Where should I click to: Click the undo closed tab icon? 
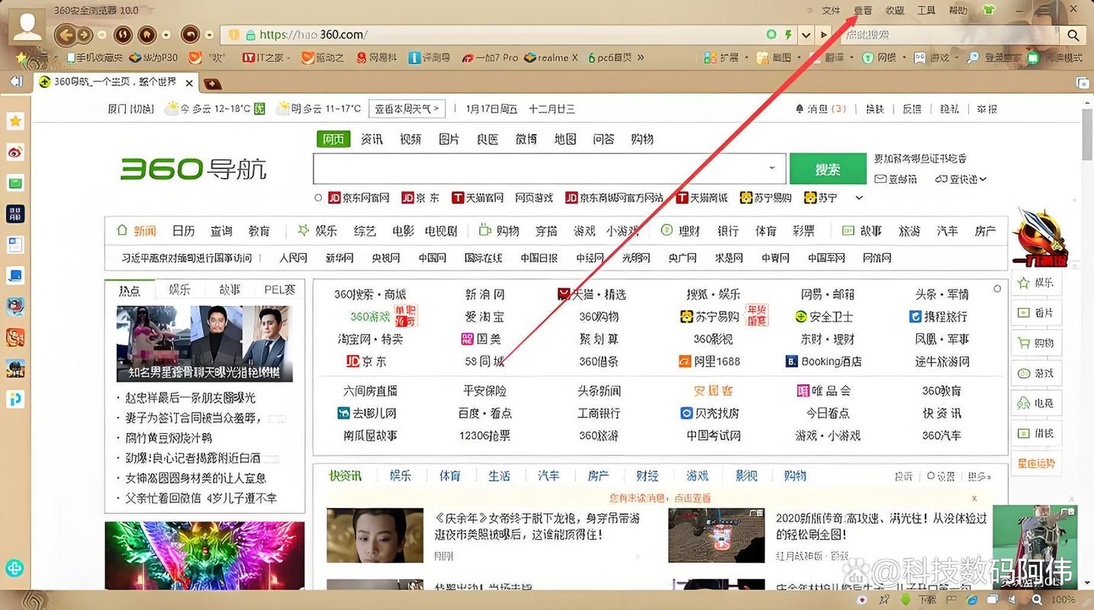pyautogui.click(x=190, y=34)
